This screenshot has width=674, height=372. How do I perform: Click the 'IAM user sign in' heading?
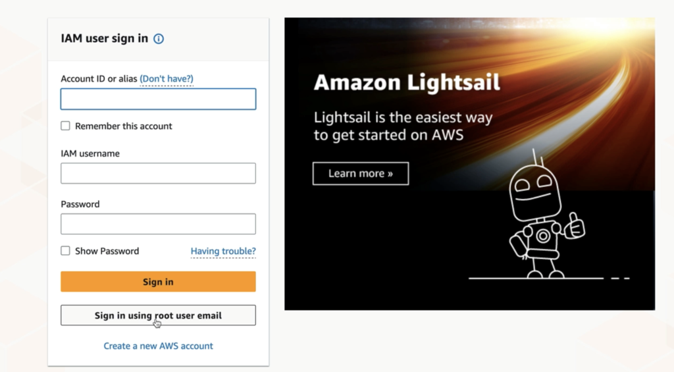105,38
